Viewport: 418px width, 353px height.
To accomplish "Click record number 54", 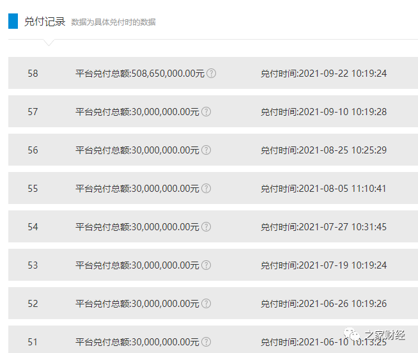I will click(x=33, y=227).
